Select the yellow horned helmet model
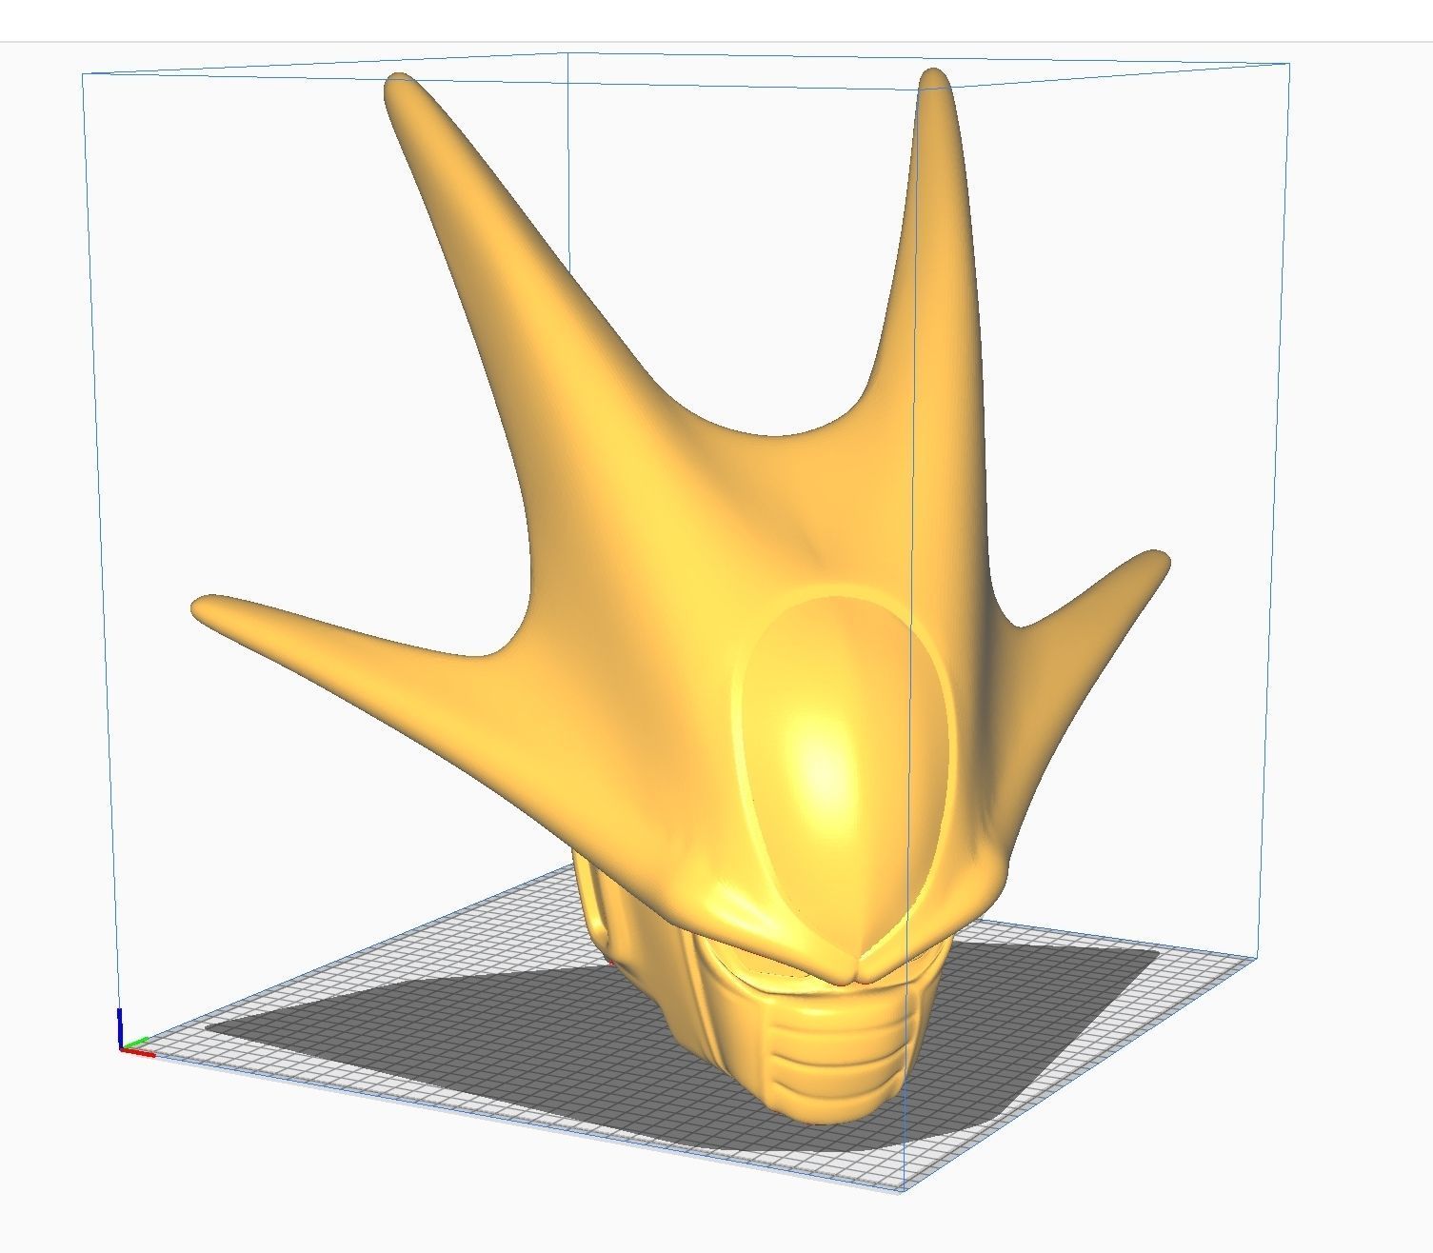 click(x=681, y=595)
